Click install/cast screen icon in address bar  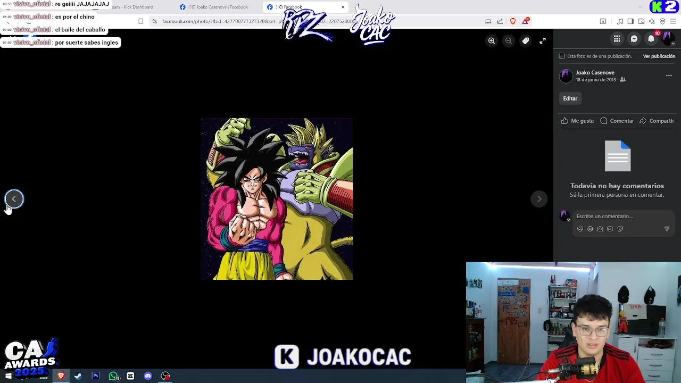[x=488, y=21]
